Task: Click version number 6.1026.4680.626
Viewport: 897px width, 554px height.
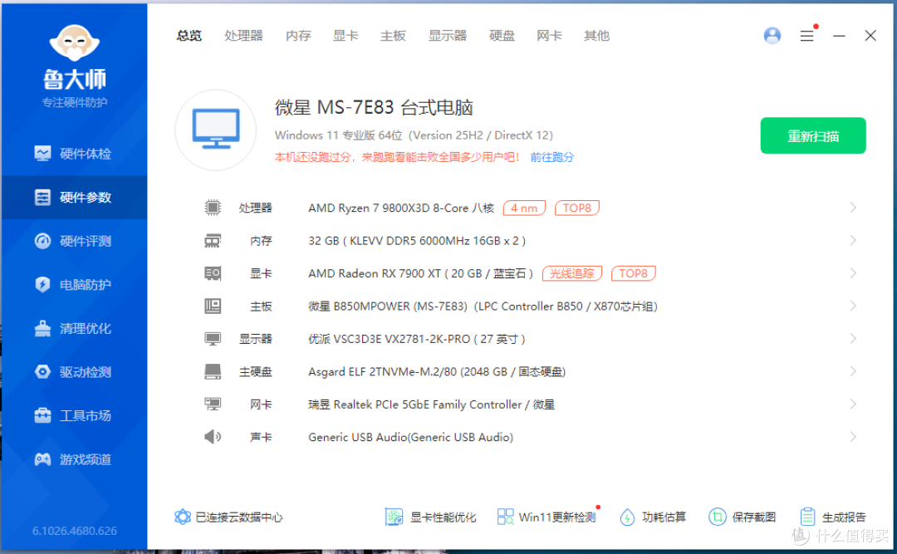Action: (75, 531)
